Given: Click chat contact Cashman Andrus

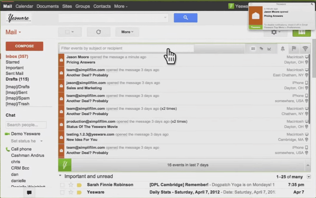Looking at the screenshot, I should (x=28, y=155).
